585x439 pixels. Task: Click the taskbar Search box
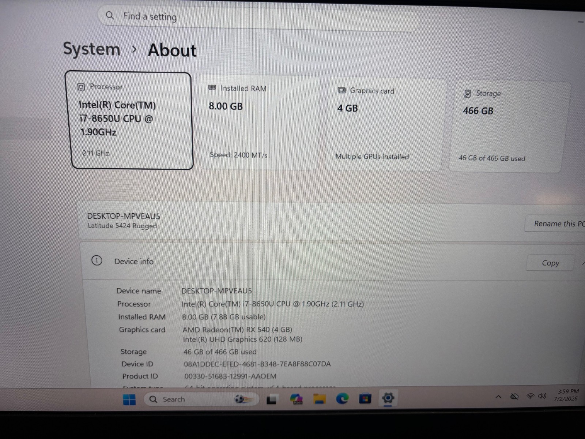[201, 399]
